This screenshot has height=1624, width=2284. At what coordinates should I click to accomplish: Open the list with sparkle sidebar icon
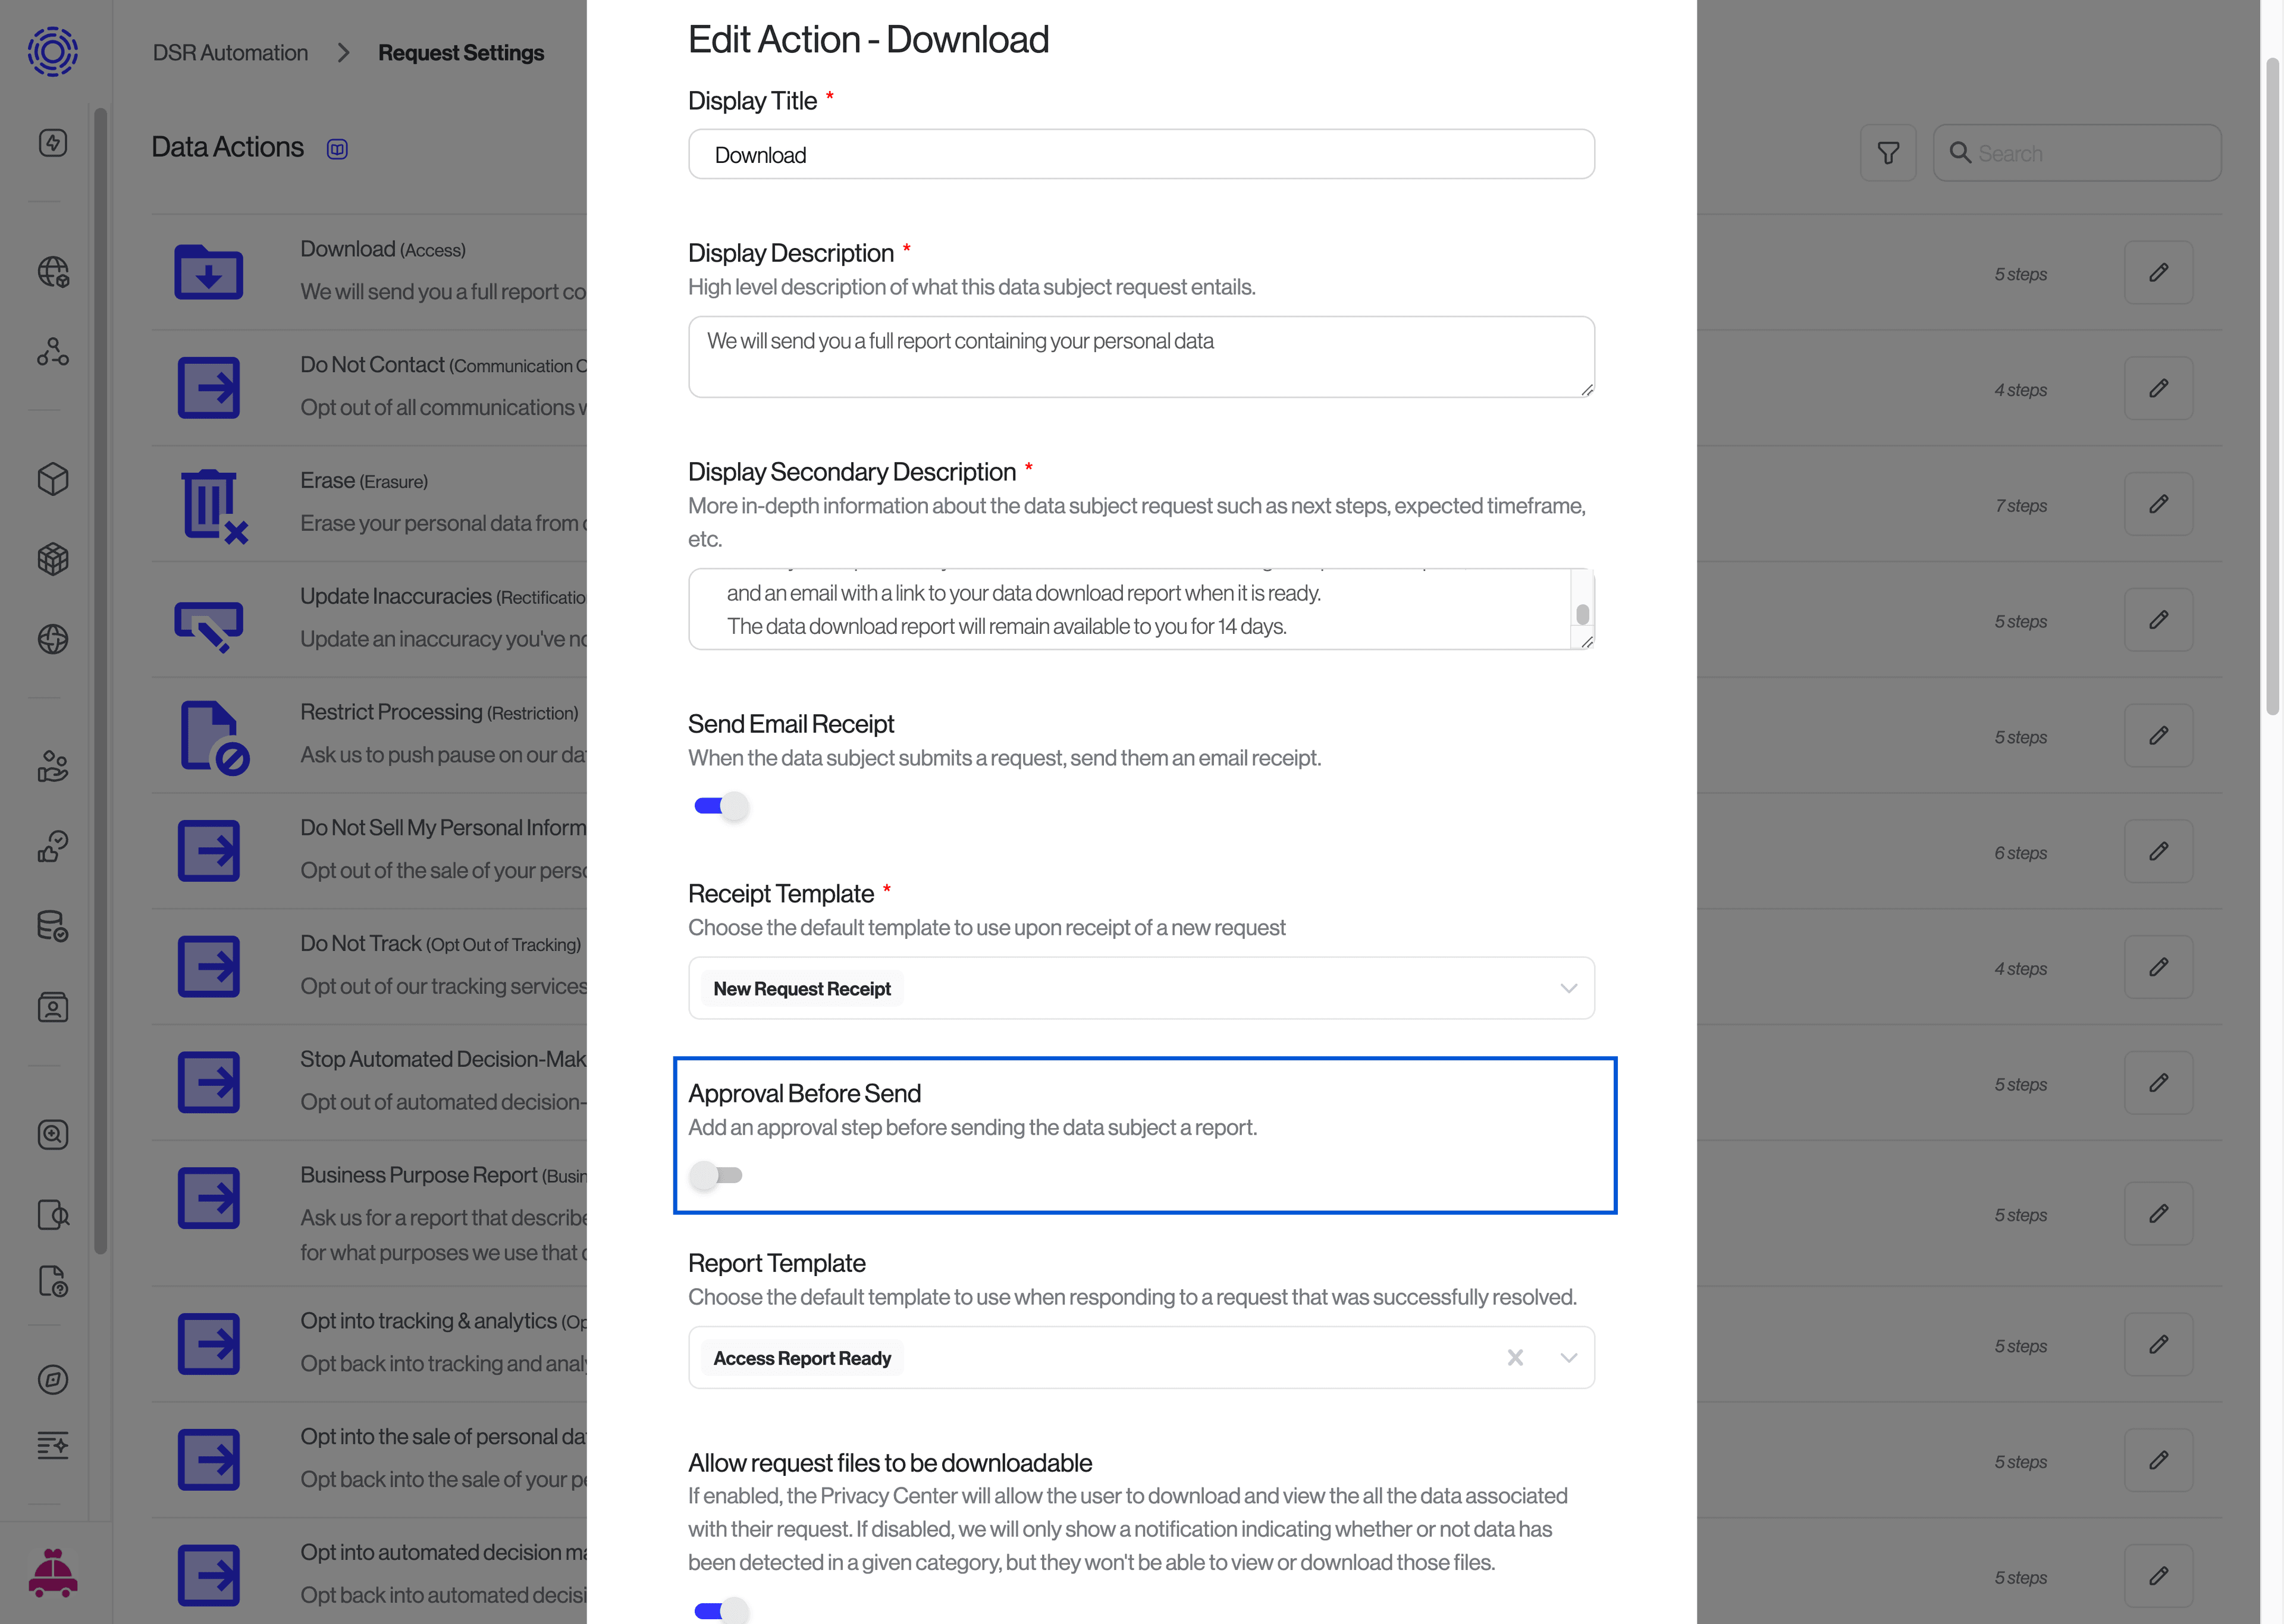tap(53, 1445)
